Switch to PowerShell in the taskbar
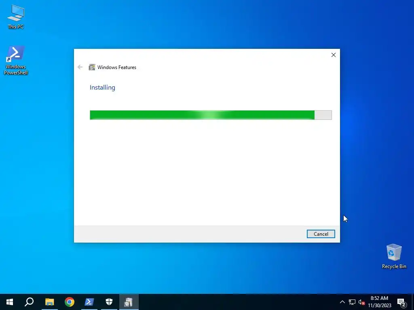Image resolution: width=414 pixels, height=310 pixels. tap(89, 302)
